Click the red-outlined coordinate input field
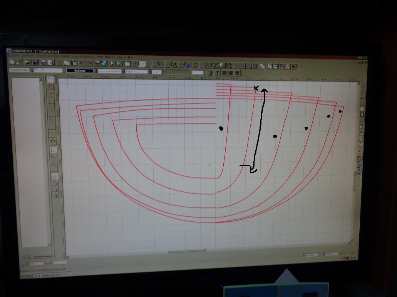Image resolution: width=397 pixels, height=297 pixels. [37, 264]
